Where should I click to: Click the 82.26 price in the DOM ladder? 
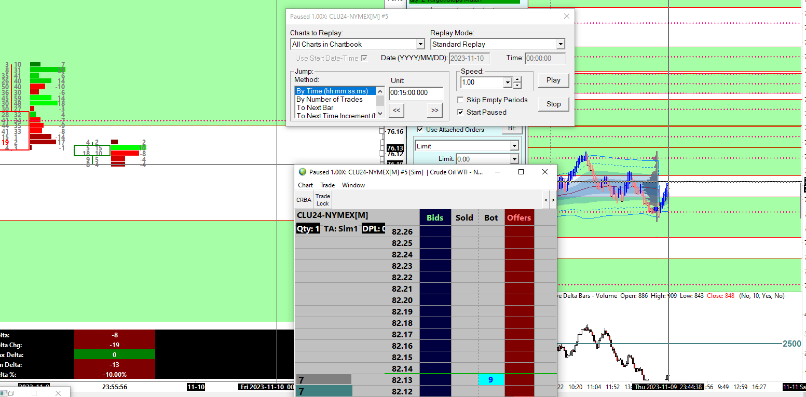402,232
